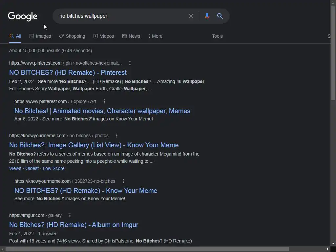Click the scroll right arrow on horizontal scrollbar
This screenshot has width=336, height=252.
(x=328, y=249)
